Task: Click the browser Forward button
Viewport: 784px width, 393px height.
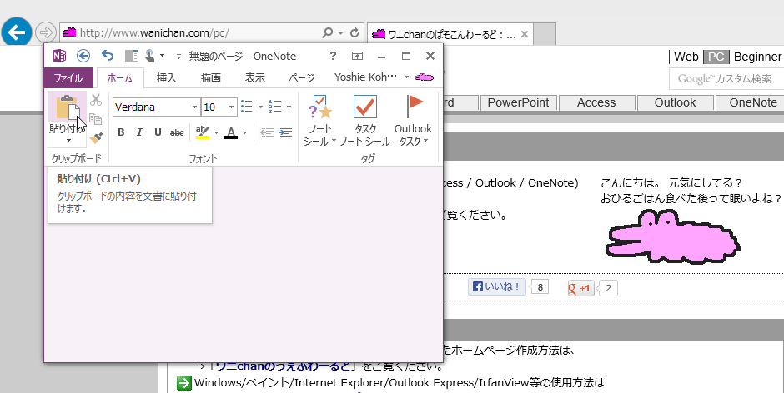Action: [46, 33]
